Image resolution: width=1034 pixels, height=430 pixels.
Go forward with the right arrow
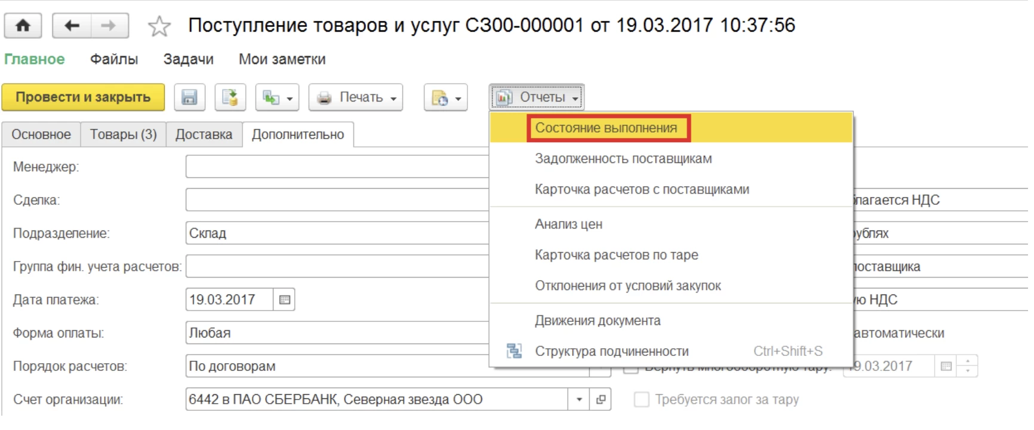(x=109, y=26)
